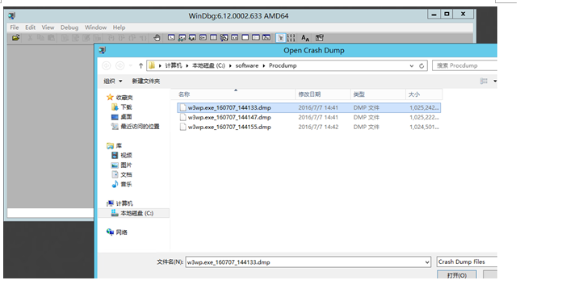Sort files by the 修改日期 column header
570x297 pixels.
[x=323, y=94]
